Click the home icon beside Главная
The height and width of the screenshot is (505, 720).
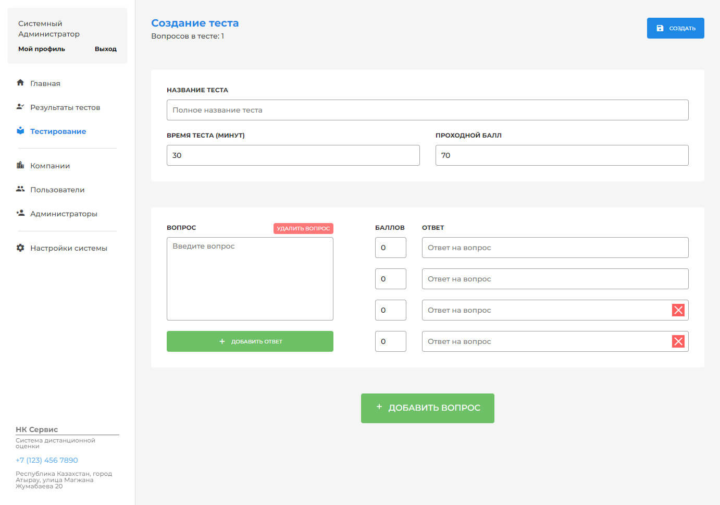coord(20,82)
